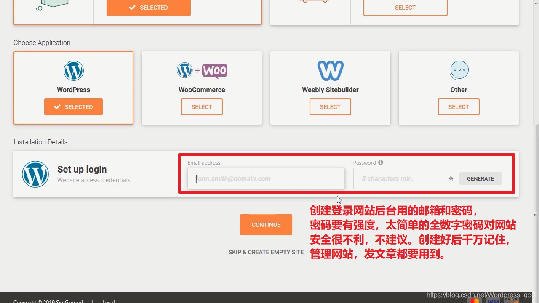This screenshot has width=539, height=303.
Task: Click the Generate password button
Action: tap(480, 178)
